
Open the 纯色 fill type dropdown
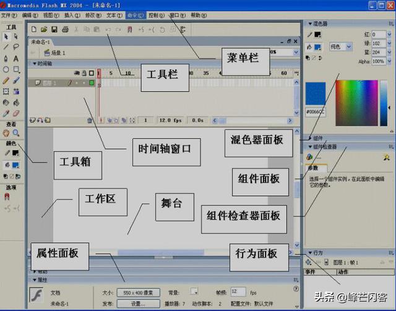click(349, 47)
